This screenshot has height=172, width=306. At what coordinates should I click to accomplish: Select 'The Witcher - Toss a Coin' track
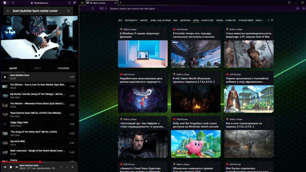pyautogui.click(x=38, y=86)
